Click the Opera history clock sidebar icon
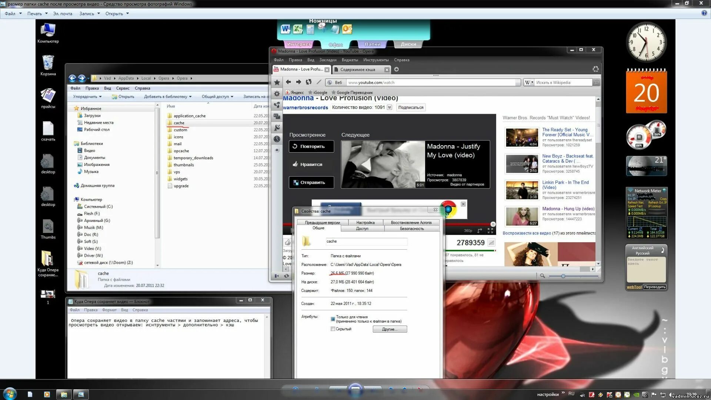 tap(277, 139)
